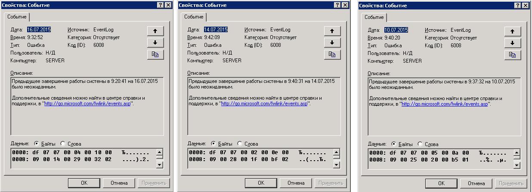Viewport: 532px width, 192px height.
Task: Show next event in 14.07.2015 window
Action: tap(332, 42)
